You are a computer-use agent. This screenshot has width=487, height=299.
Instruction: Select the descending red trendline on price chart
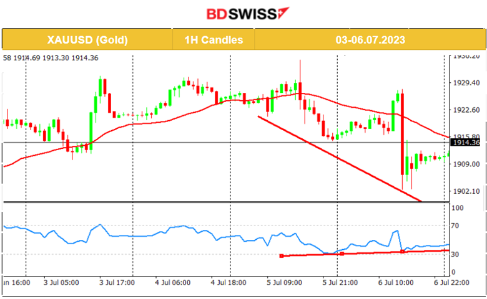coord(340,159)
